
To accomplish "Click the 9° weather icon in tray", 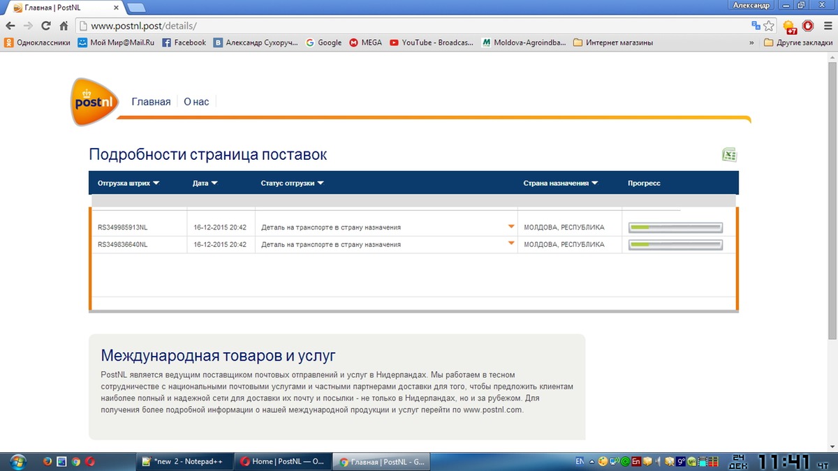I will click(x=680, y=461).
